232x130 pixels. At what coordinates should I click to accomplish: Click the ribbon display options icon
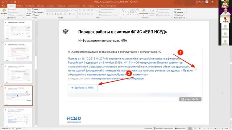point(212,2)
